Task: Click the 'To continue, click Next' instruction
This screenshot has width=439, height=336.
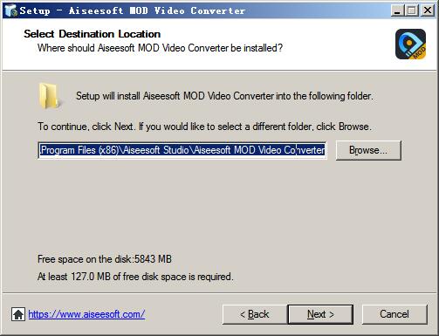Action: tap(204, 127)
